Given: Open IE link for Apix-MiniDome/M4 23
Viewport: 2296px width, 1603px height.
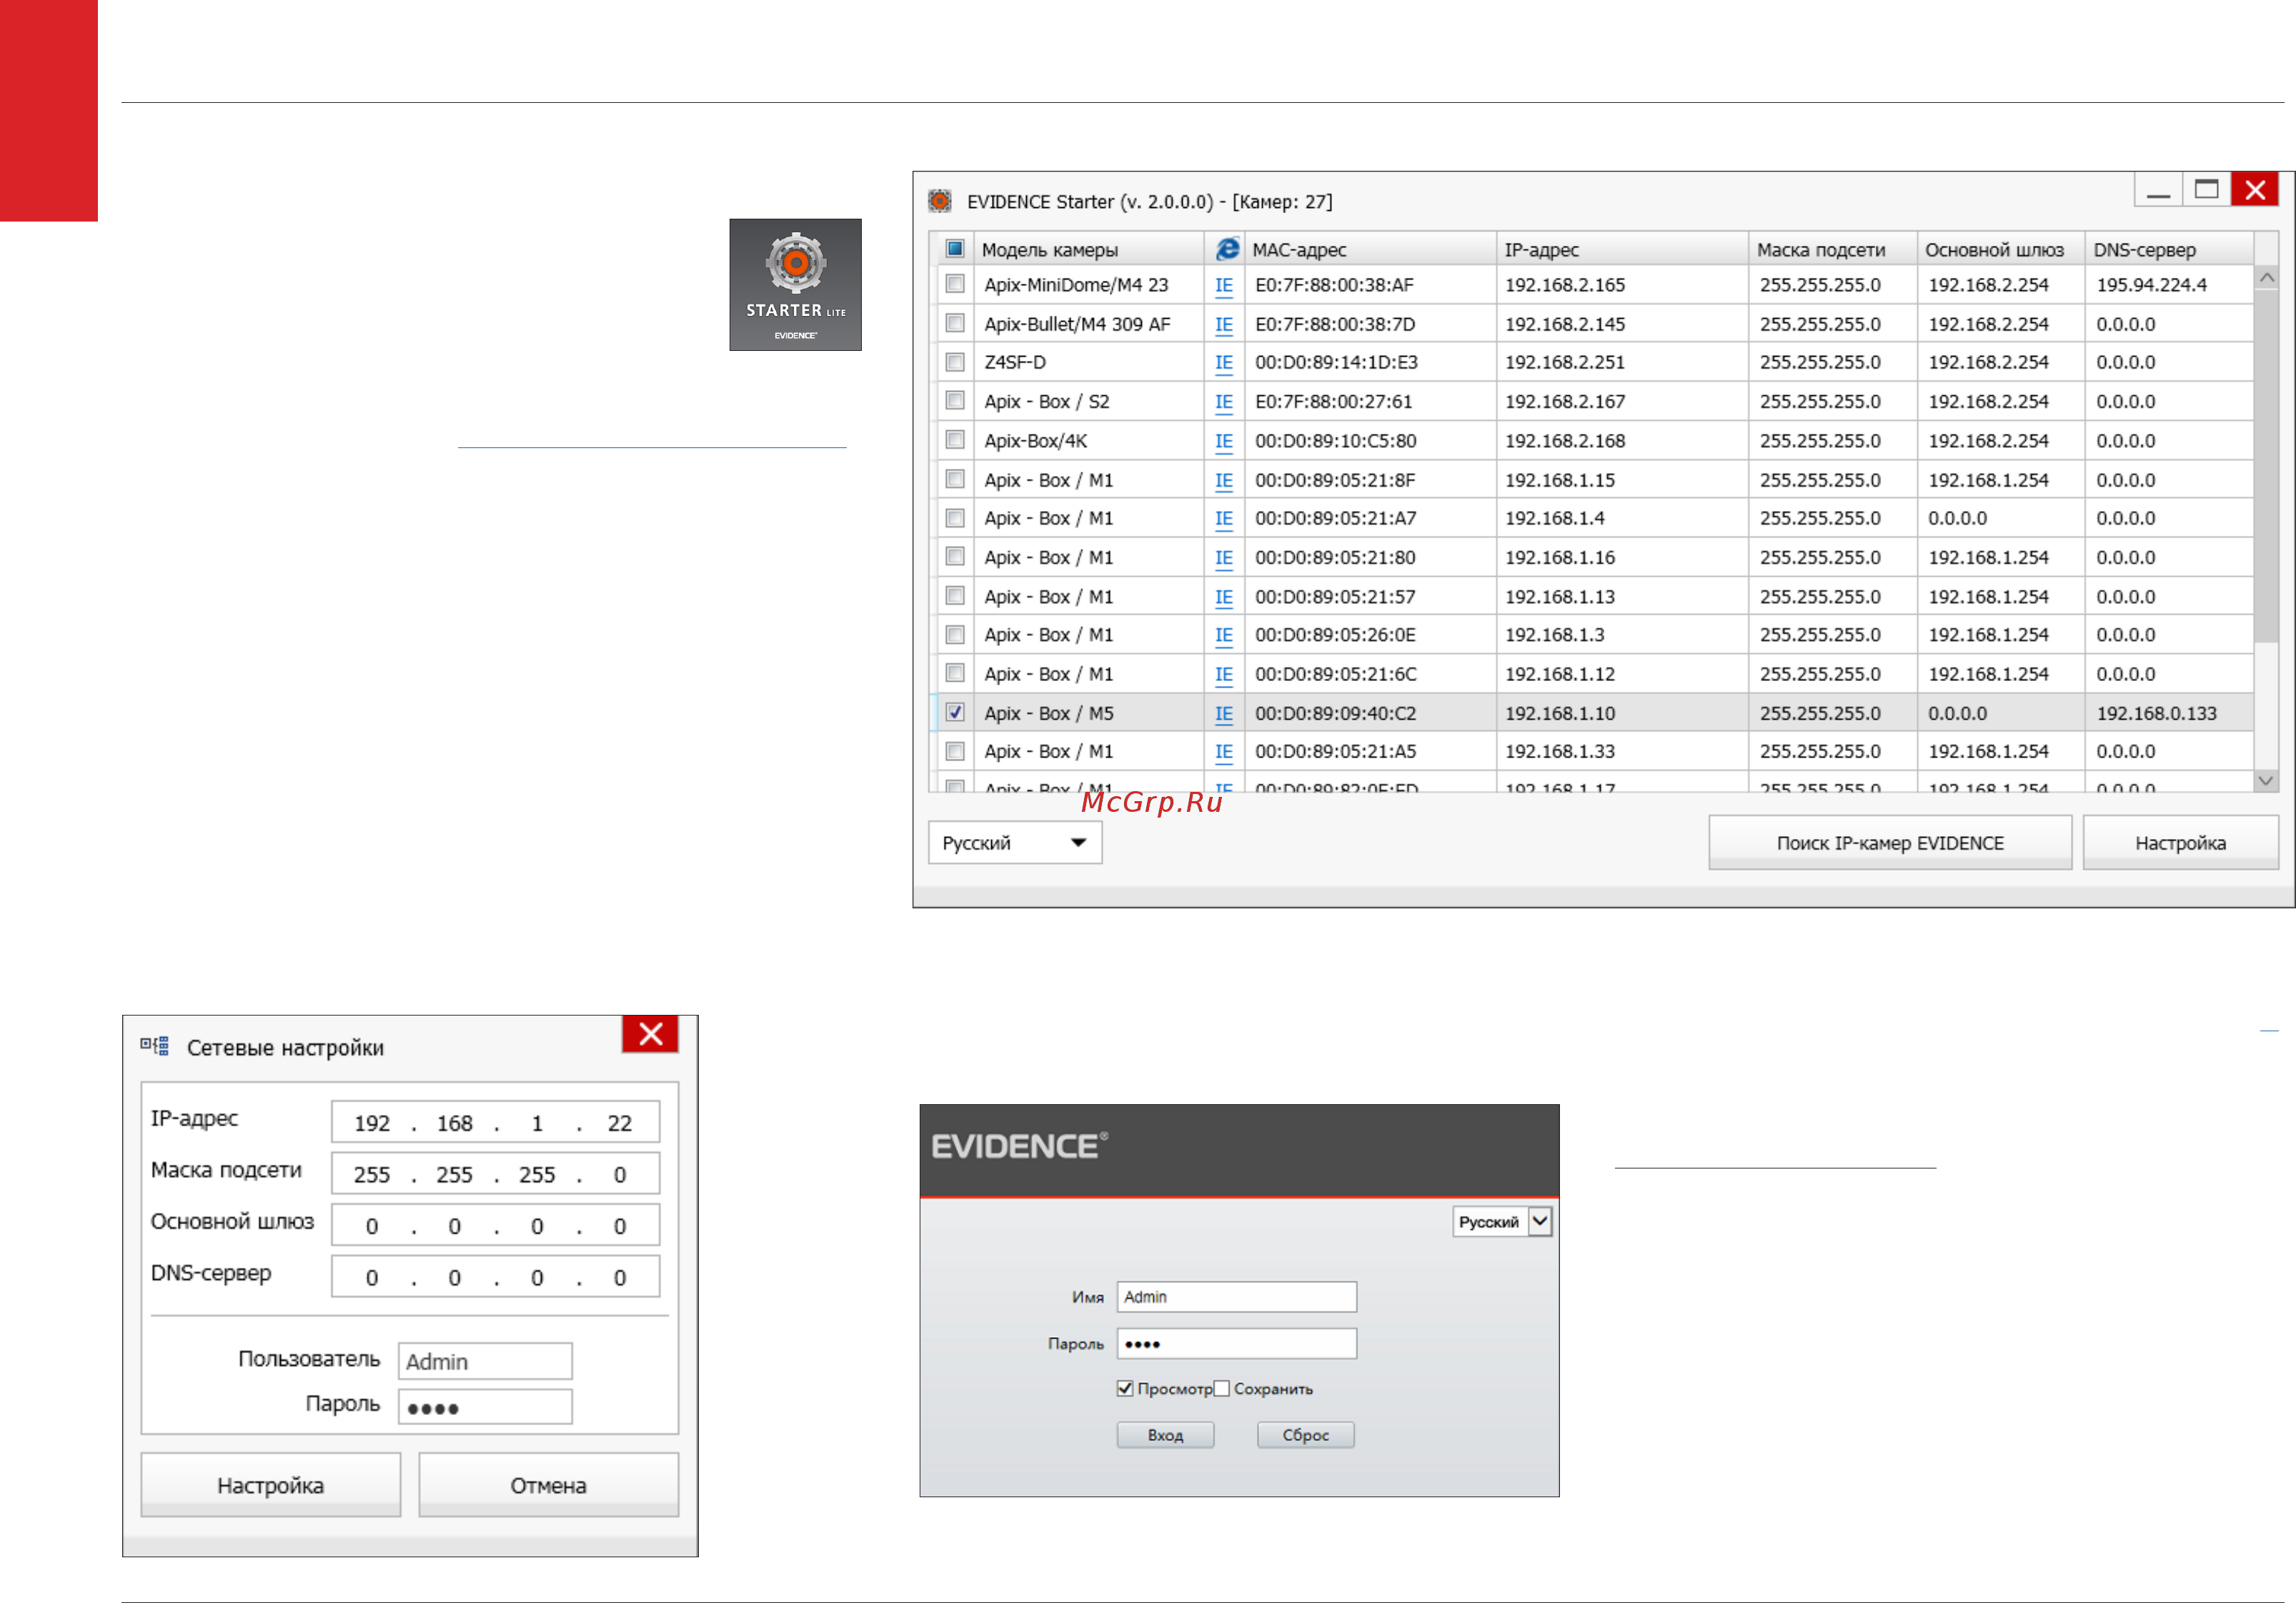Looking at the screenshot, I should tap(1224, 286).
